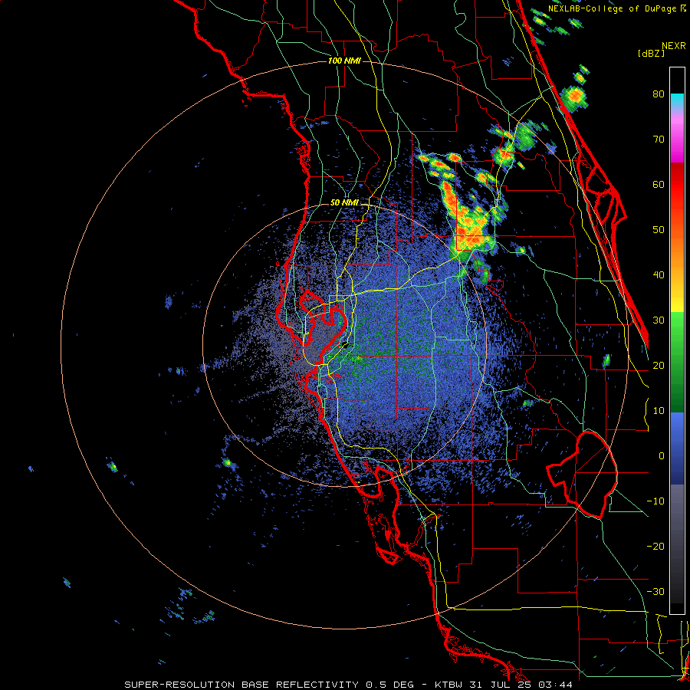Viewport: 690px width, 690px height.
Task: Click the KTBW station identifier in caption
Action: 449,685
